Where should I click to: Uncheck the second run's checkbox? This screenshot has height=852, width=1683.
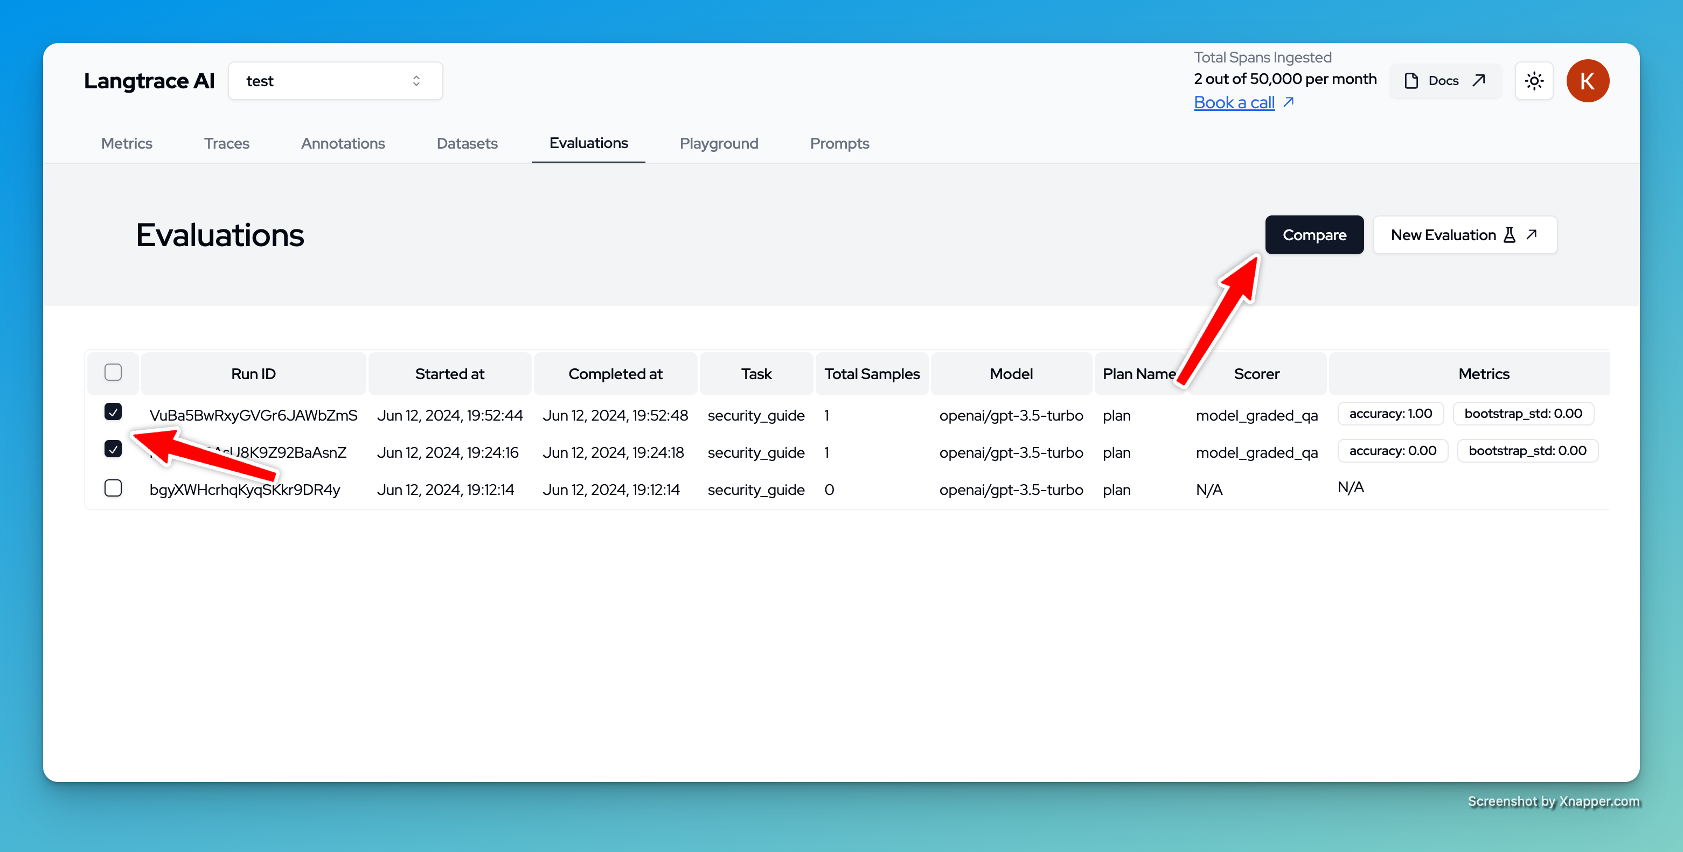pos(113,449)
